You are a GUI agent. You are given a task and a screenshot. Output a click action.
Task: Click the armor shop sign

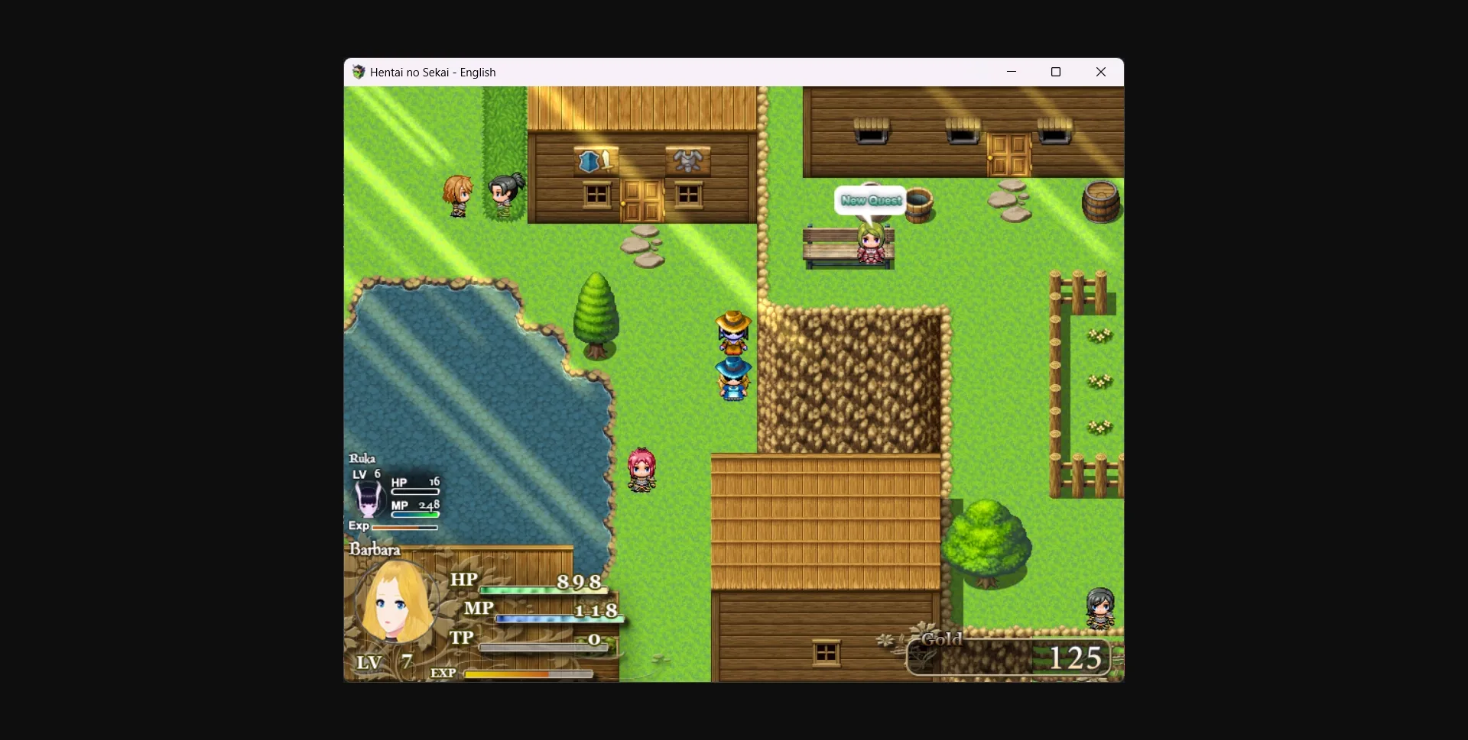687,161
